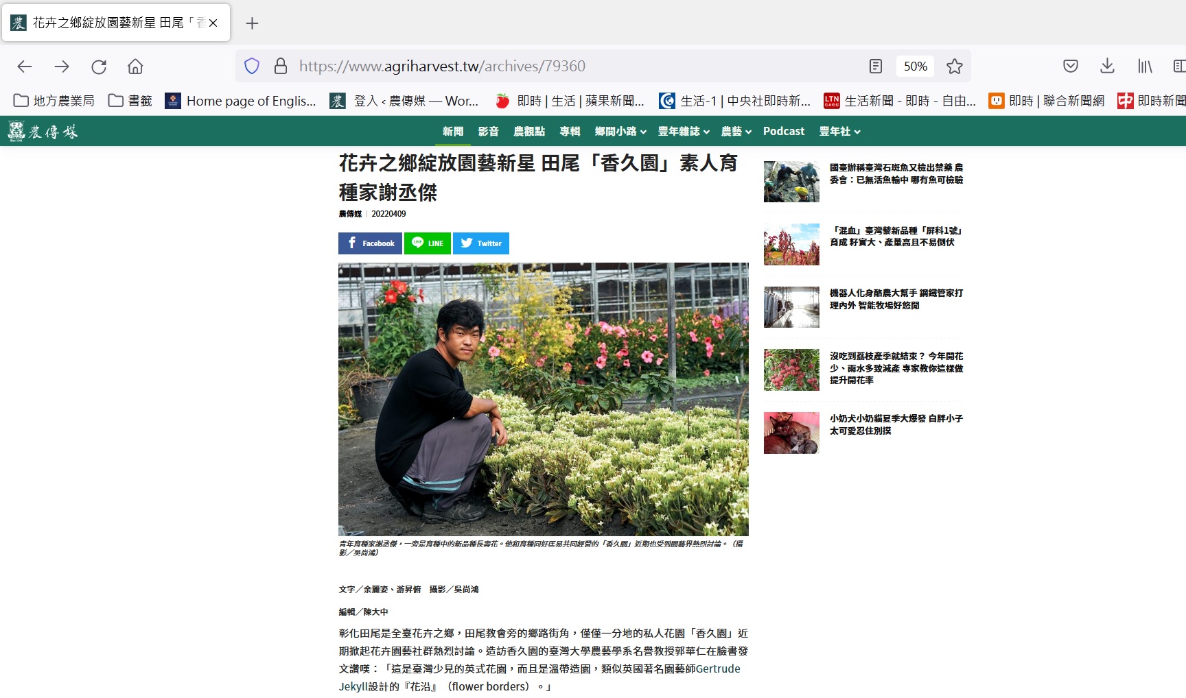Bookmark this page with the star icon

[x=954, y=67]
